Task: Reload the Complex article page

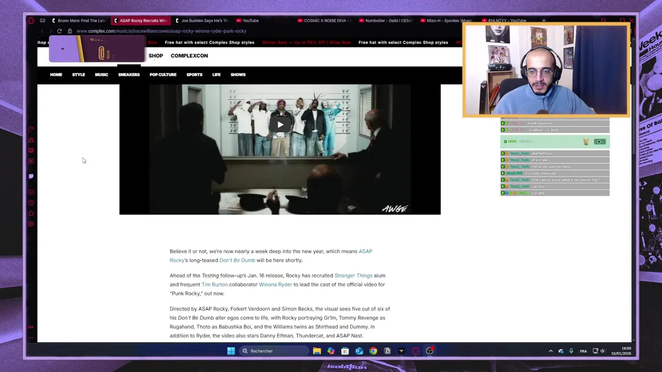Action: (59, 31)
